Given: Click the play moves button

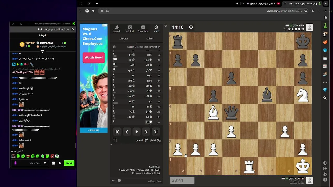Looking at the screenshot, I should coord(137,132).
